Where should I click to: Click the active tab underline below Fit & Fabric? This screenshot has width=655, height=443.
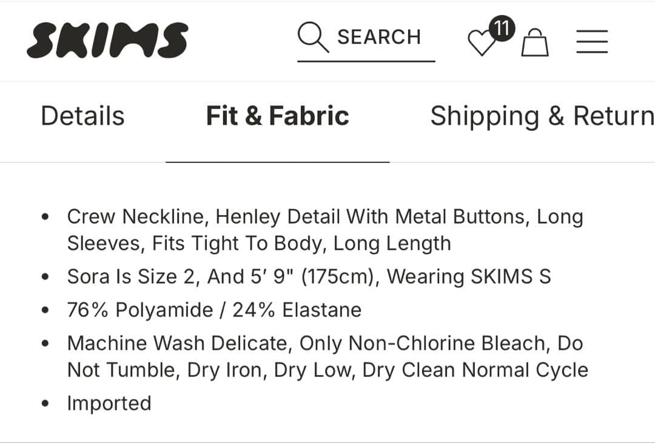click(x=277, y=162)
